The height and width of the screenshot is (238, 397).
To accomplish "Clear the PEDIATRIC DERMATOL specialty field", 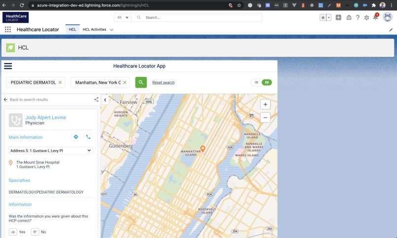I will point(60,82).
